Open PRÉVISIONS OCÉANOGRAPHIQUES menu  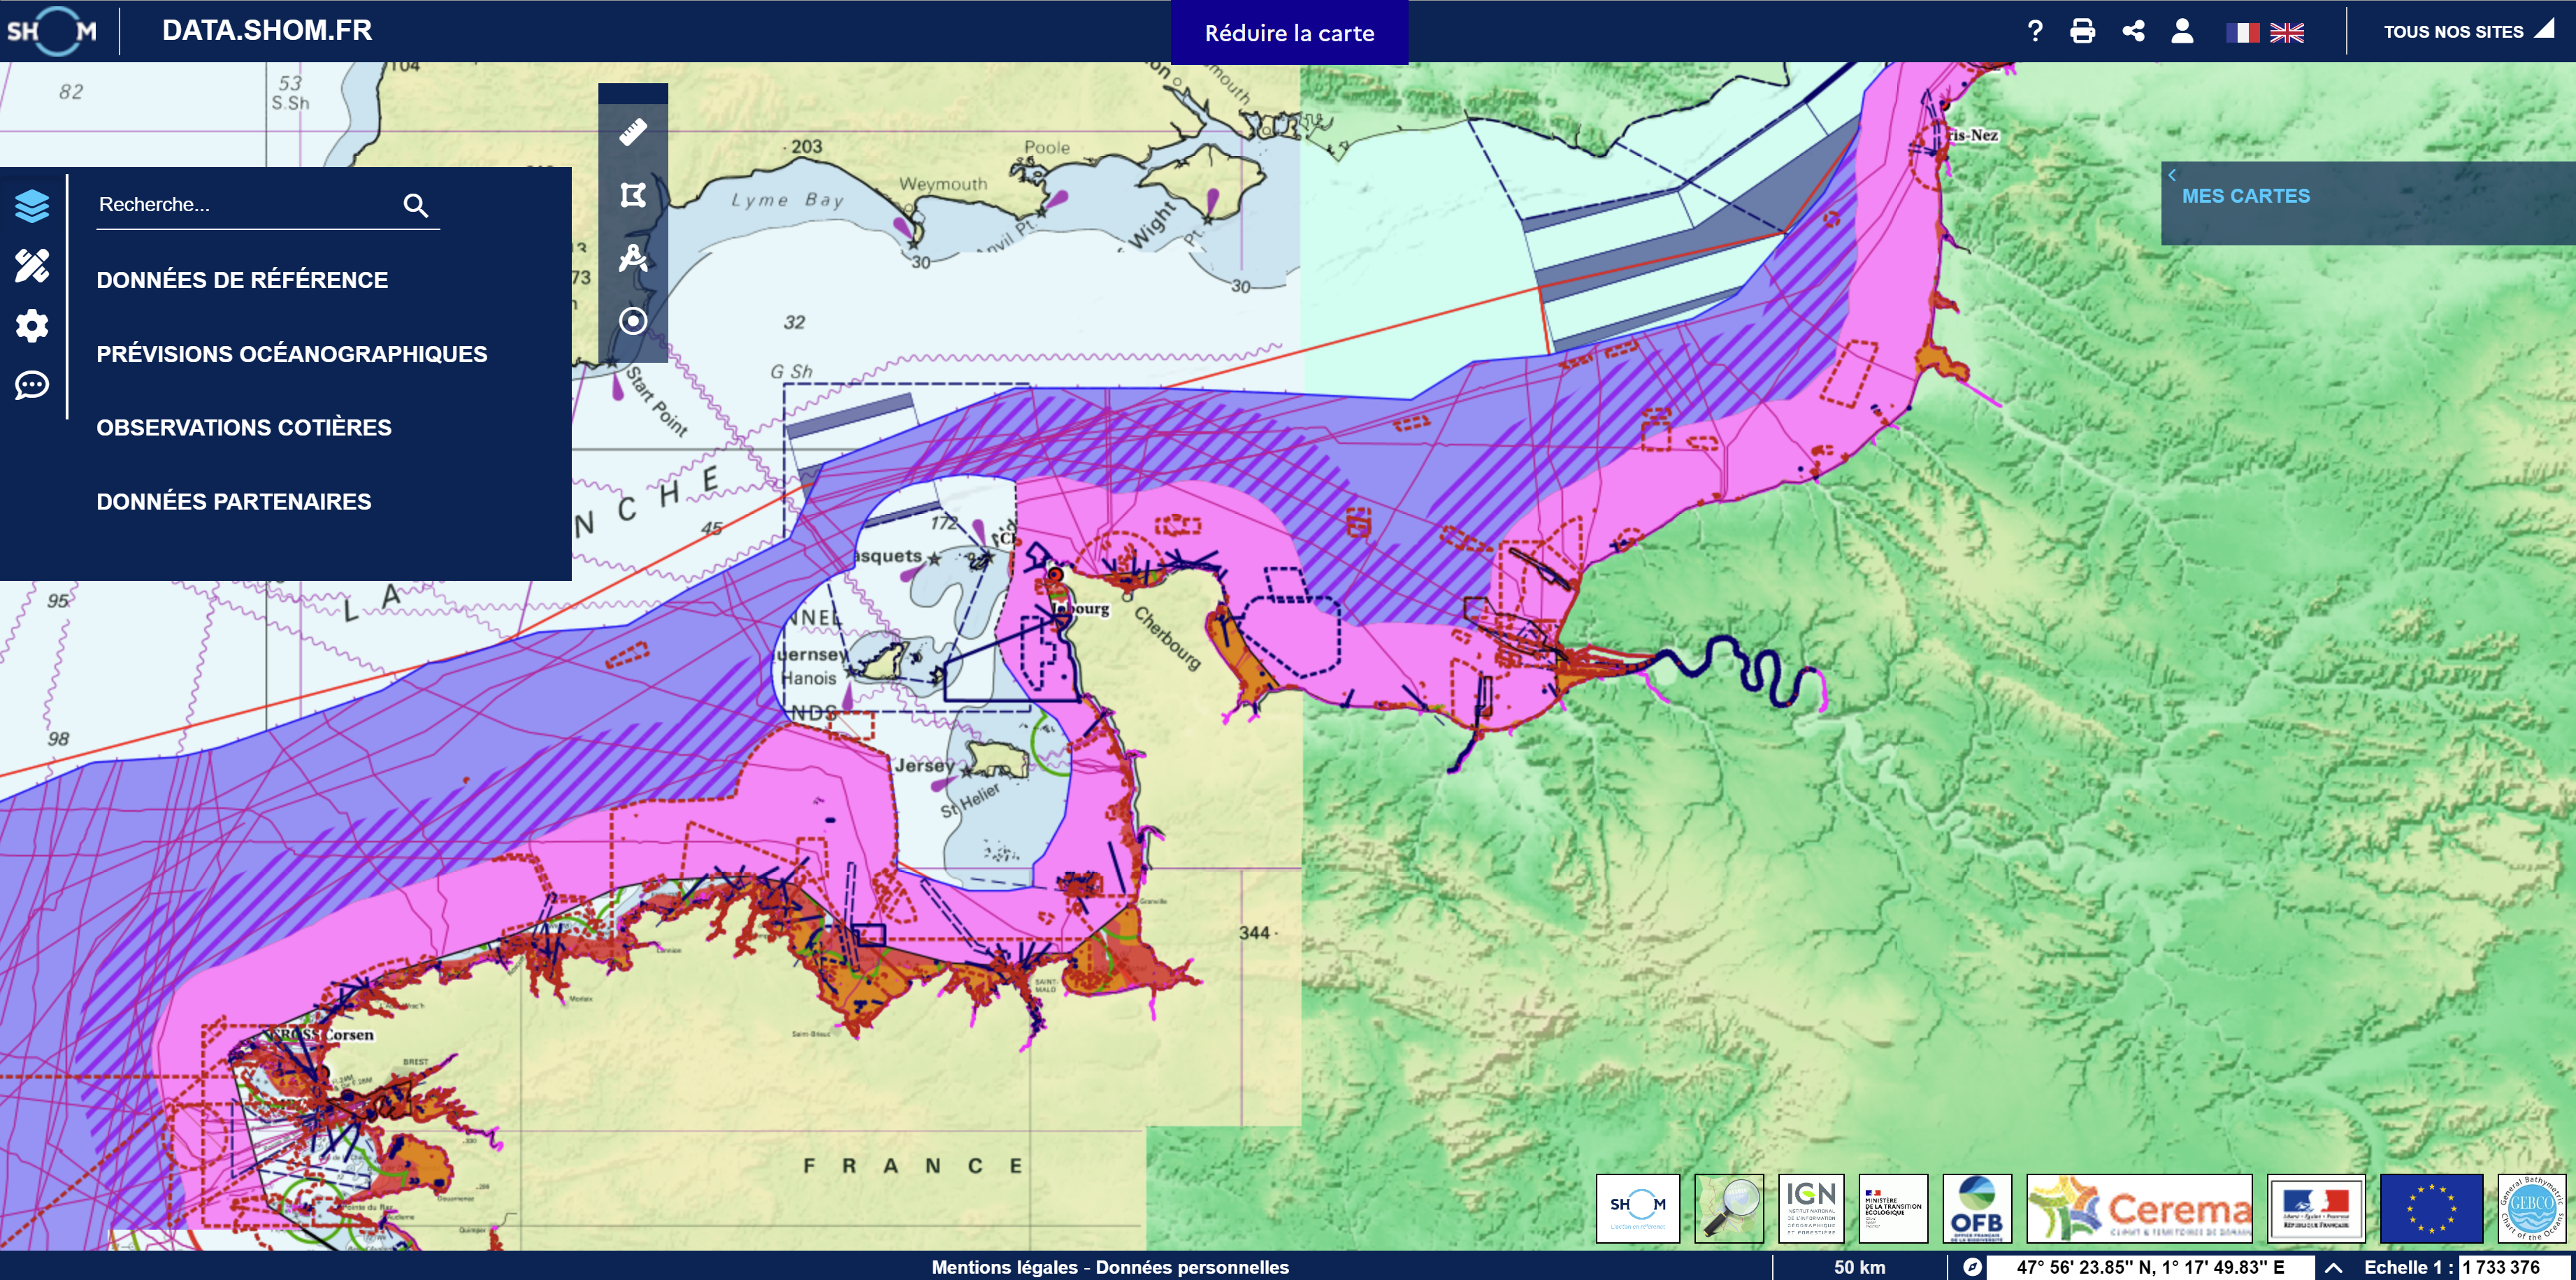[x=291, y=354]
